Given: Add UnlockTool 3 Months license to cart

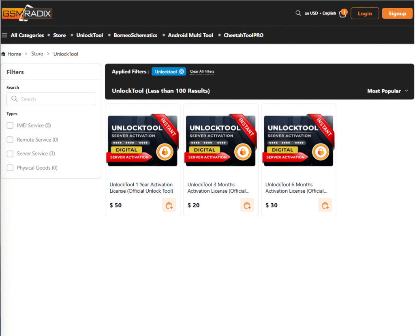Looking at the screenshot, I should coord(247,205).
